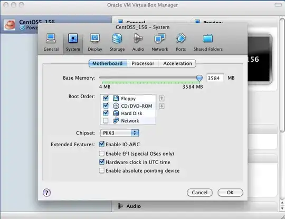Select the Network row text in Boot Order
285x219 pixels.
pyautogui.click(x=130, y=121)
